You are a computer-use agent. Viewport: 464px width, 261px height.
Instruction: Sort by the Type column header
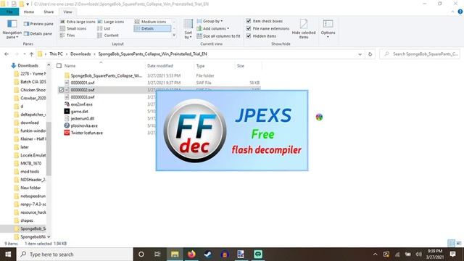click(200, 66)
